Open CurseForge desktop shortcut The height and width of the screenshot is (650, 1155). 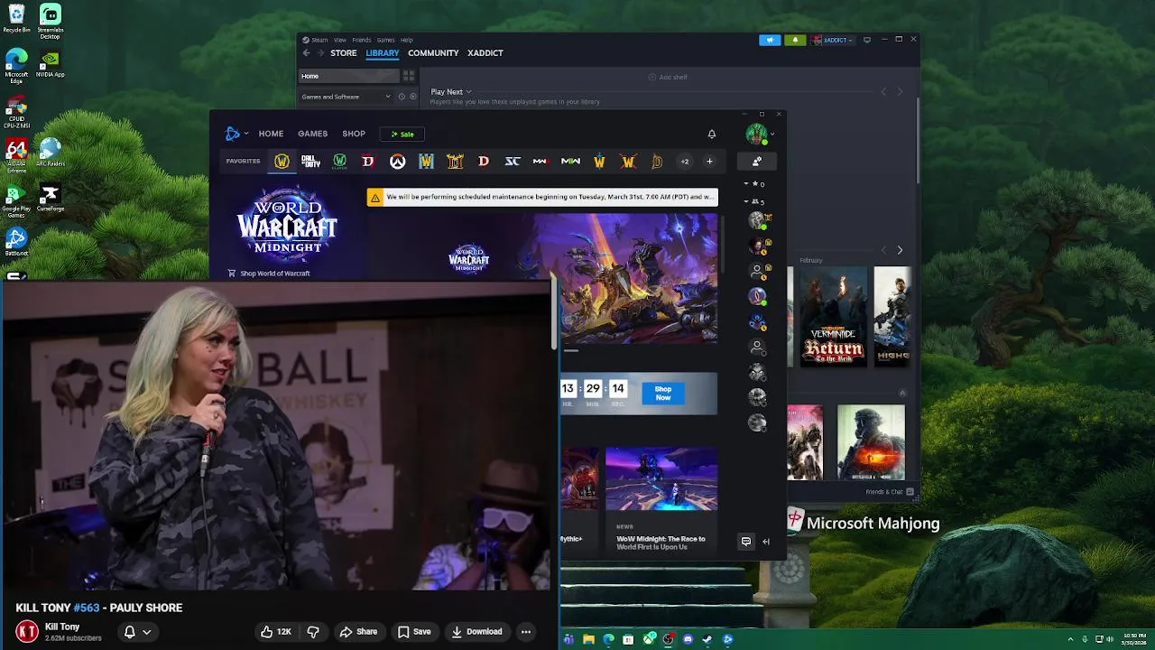coord(51,199)
